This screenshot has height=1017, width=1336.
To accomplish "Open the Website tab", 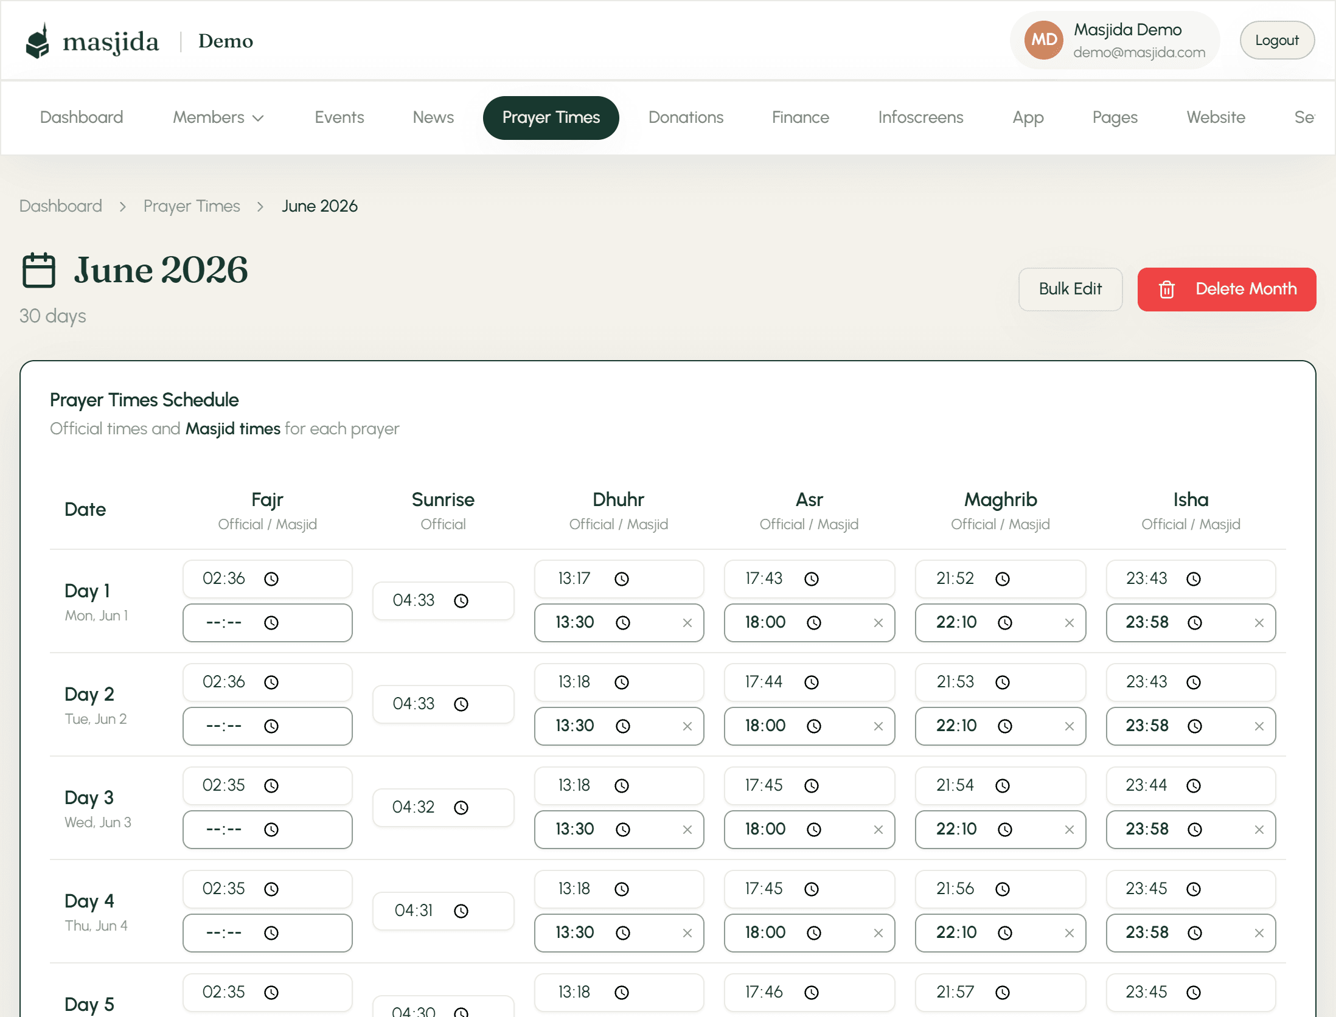I will click(1216, 117).
